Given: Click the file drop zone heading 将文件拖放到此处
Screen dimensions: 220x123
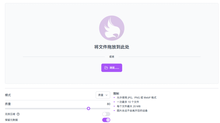Looking at the screenshot, I should [112, 47].
